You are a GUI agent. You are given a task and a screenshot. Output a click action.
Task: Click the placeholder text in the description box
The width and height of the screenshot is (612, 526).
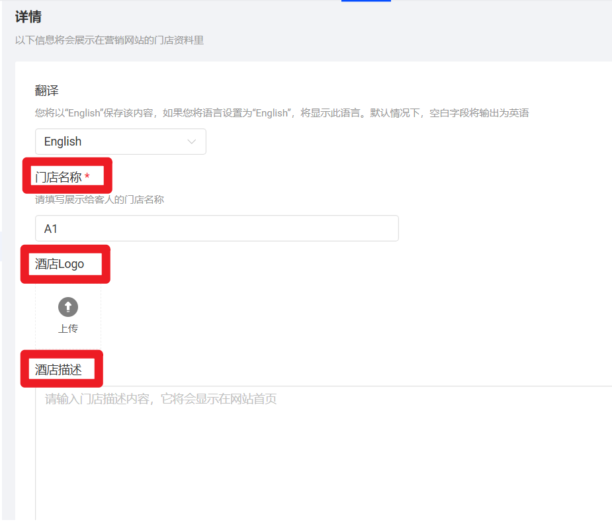(x=161, y=399)
